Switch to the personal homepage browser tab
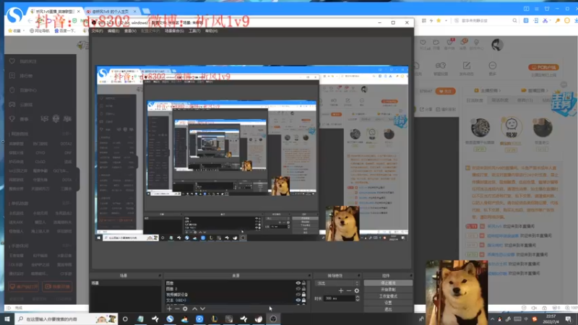The width and height of the screenshot is (578, 325). pyautogui.click(x=111, y=12)
